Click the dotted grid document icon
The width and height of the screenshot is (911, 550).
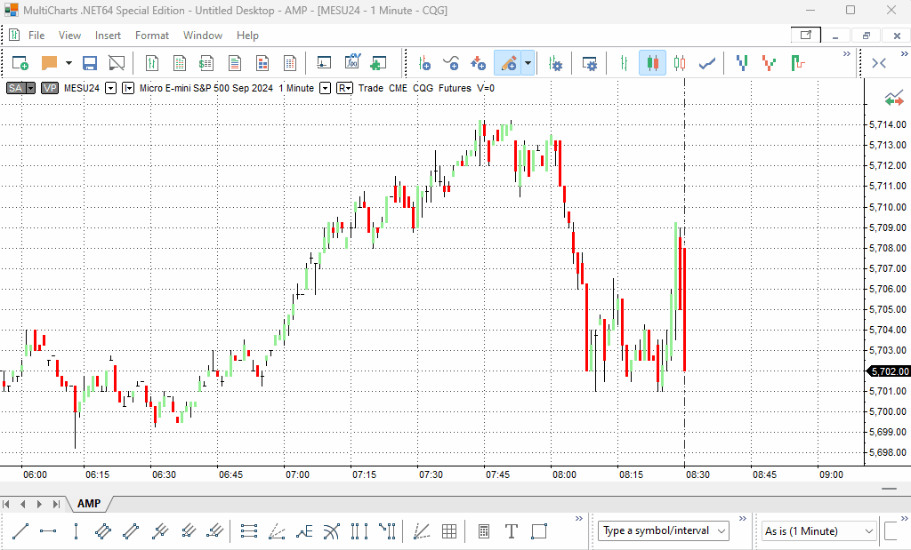(290, 63)
